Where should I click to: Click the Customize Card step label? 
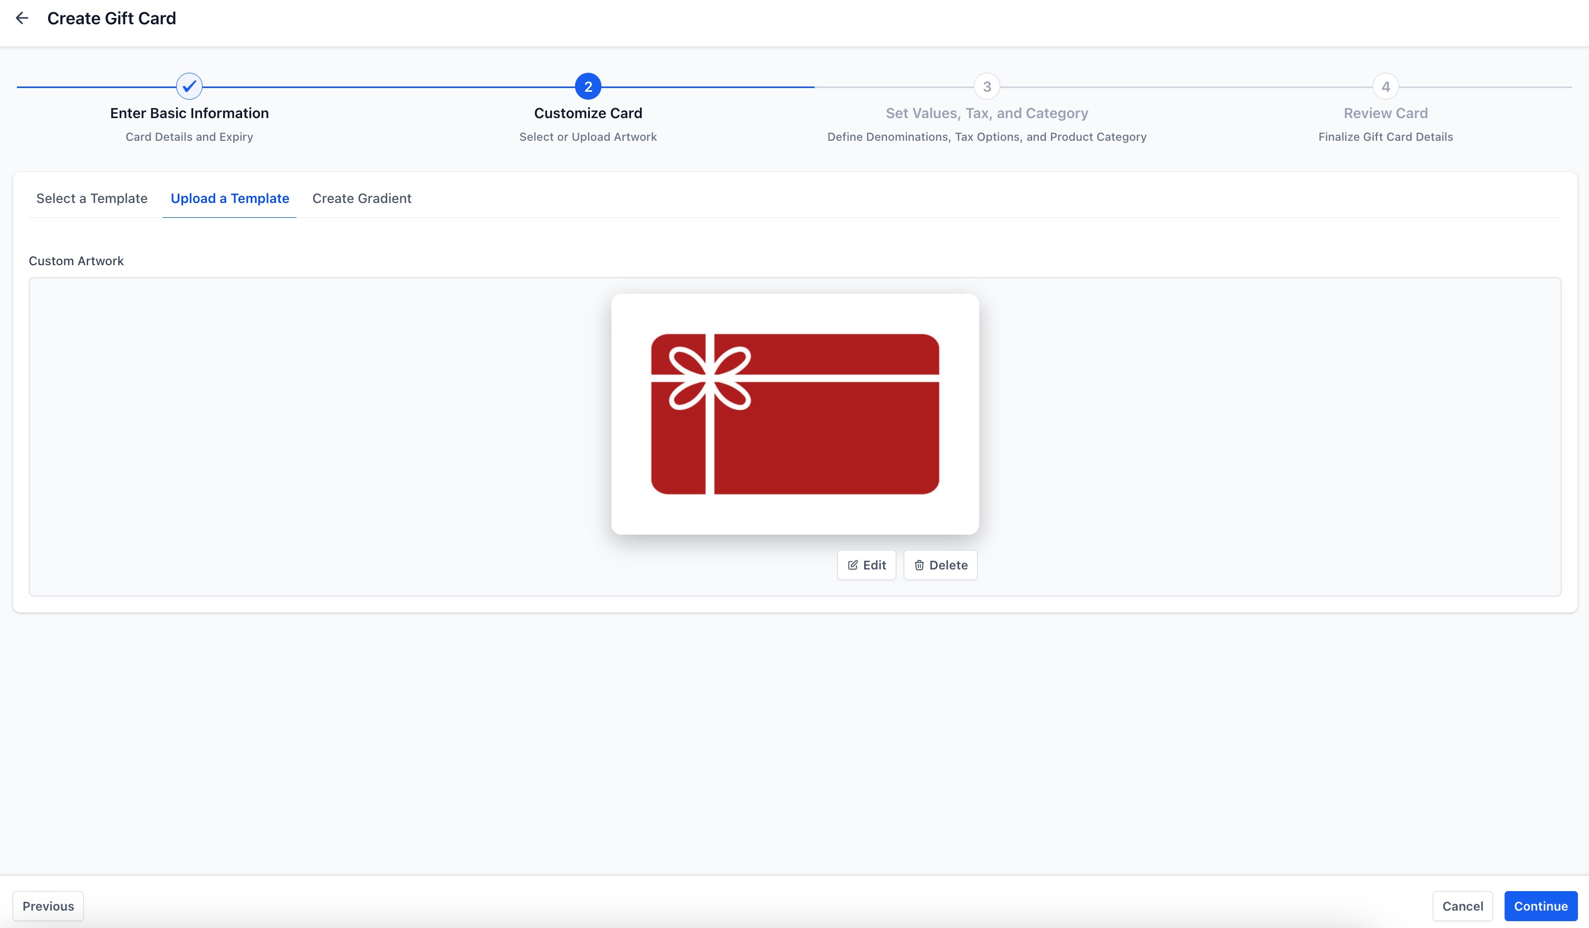pyautogui.click(x=588, y=113)
